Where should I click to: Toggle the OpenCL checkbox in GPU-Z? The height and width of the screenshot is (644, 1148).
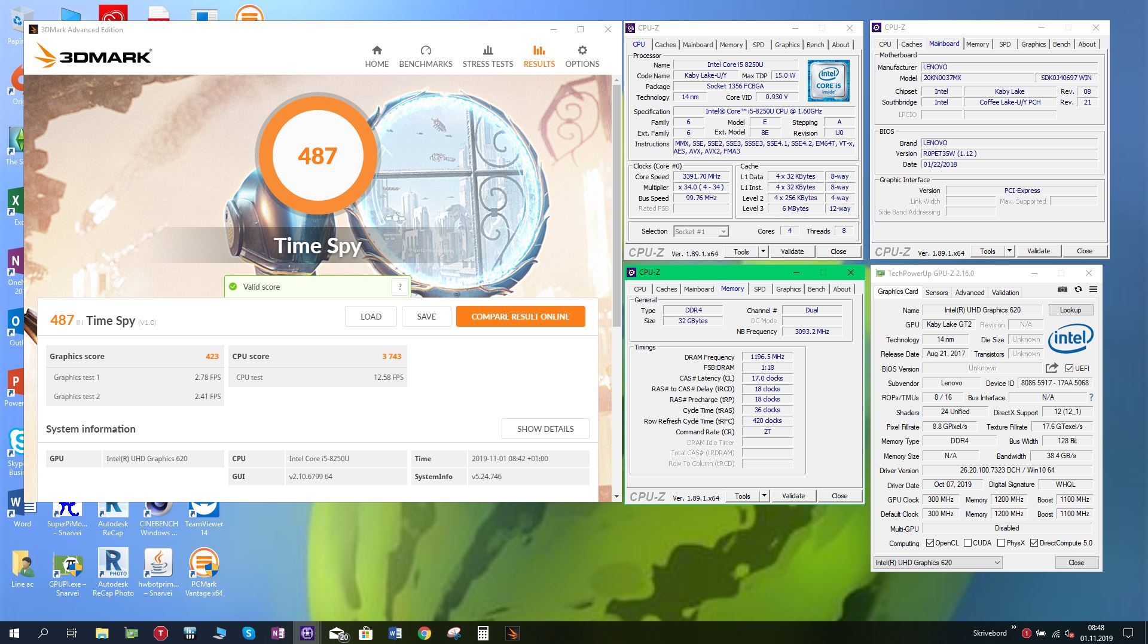pos(930,543)
